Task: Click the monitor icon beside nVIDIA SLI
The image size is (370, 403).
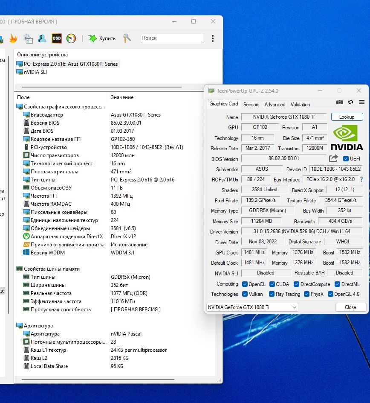Action: tap(20, 72)
